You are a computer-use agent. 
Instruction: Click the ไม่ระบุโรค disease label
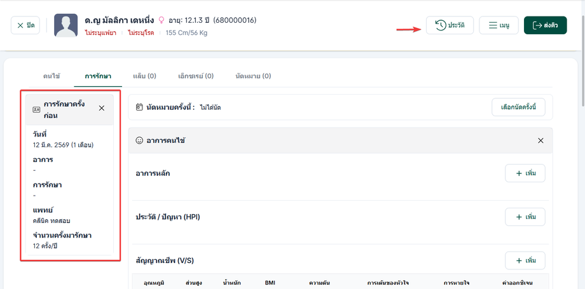coord(141,33)
